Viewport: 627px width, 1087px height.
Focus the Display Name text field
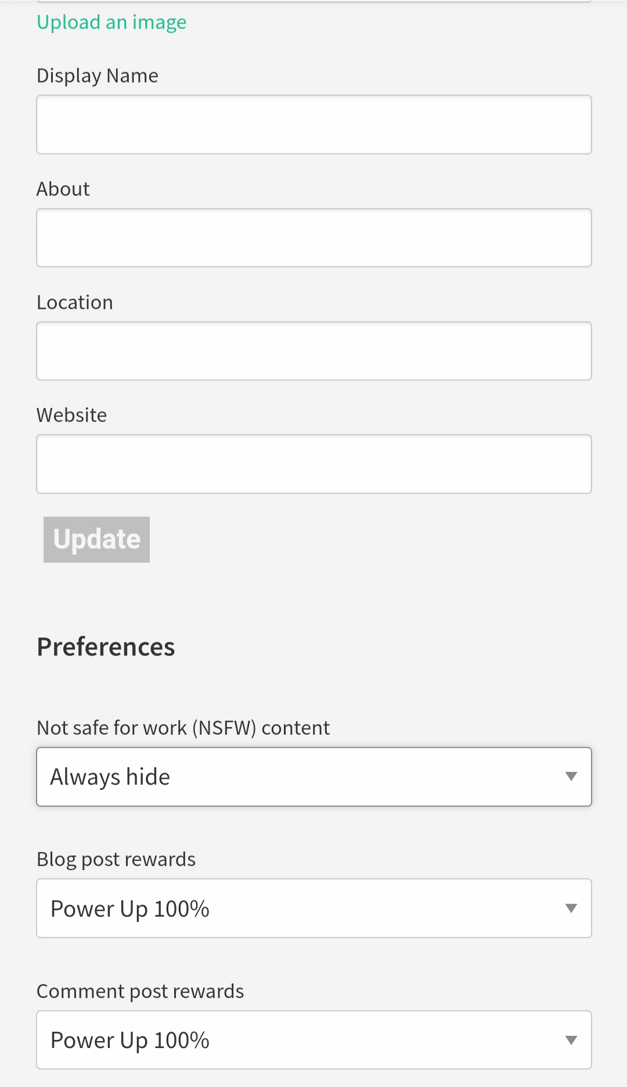point(313,124)
